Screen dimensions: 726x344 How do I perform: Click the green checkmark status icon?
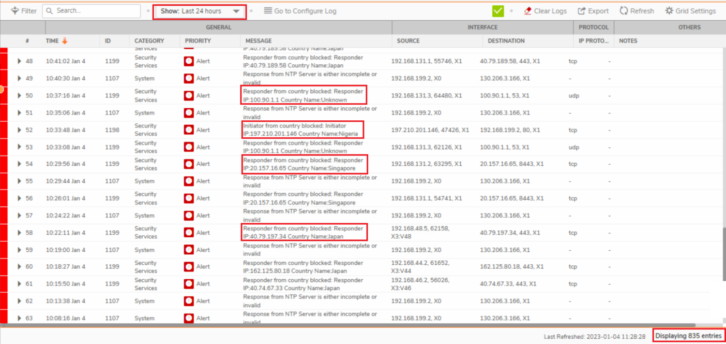point(498,11)
